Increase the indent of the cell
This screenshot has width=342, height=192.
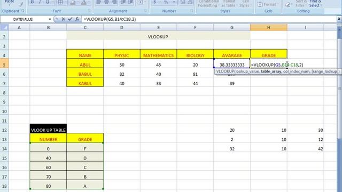[130, 2]
